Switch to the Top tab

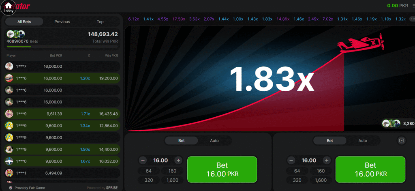100,21
